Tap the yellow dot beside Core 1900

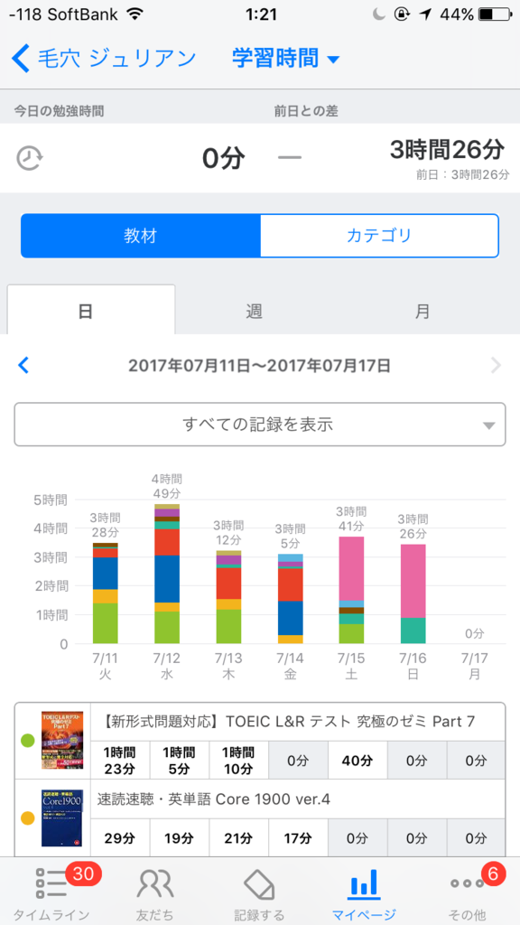(x=27, y=818)
